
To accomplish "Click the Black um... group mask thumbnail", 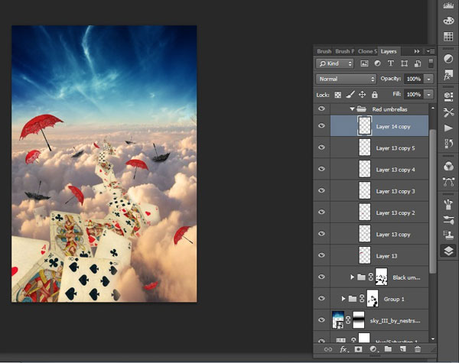I will [x=382, y=277].
